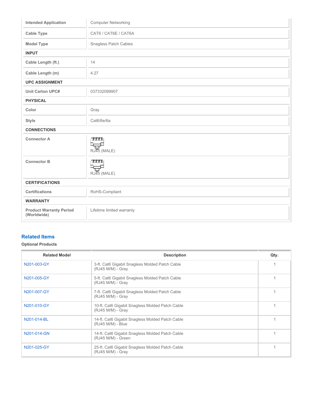Click the Color label
The image size is (313, 405).
click(31, 110)
